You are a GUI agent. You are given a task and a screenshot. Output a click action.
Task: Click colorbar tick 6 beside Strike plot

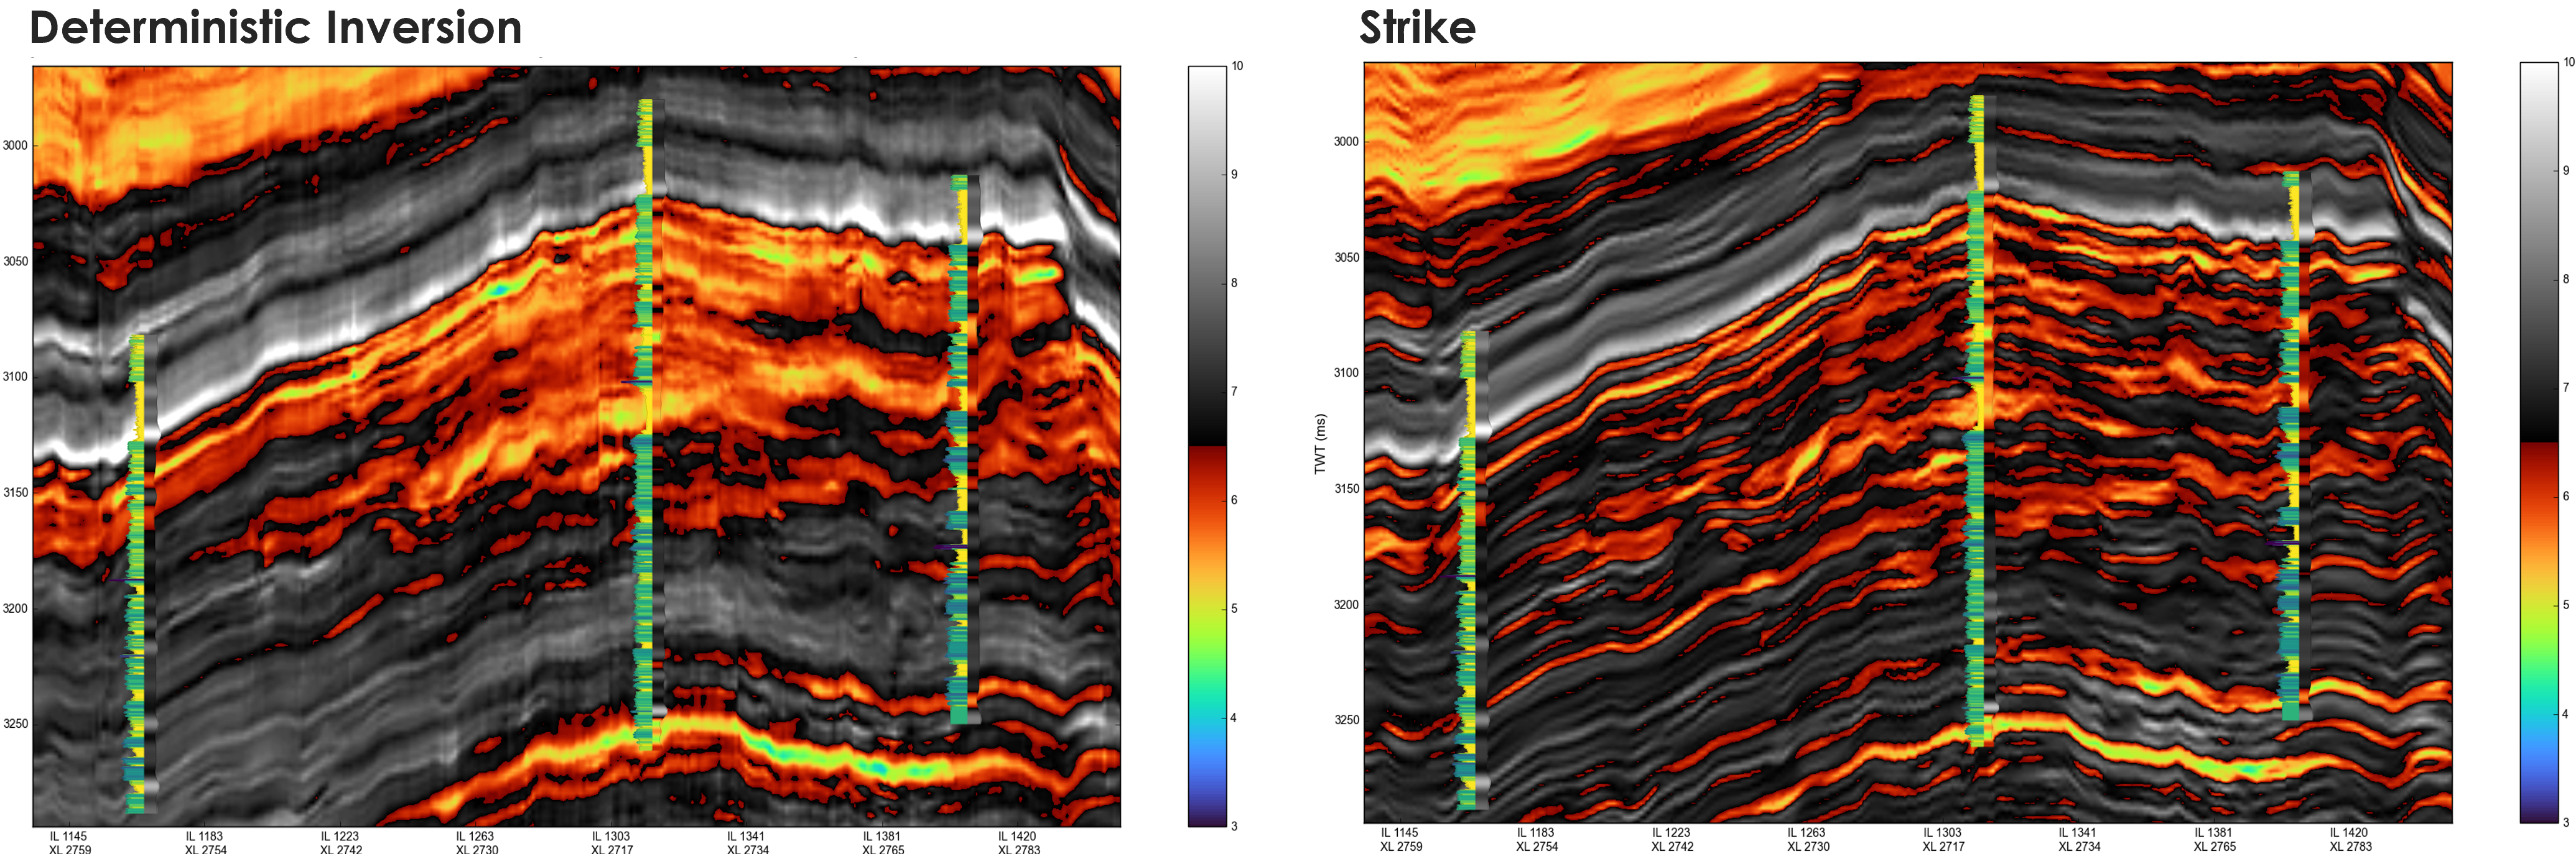pos(2566,497)
